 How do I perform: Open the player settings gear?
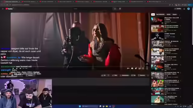click(x=136, y=68)
